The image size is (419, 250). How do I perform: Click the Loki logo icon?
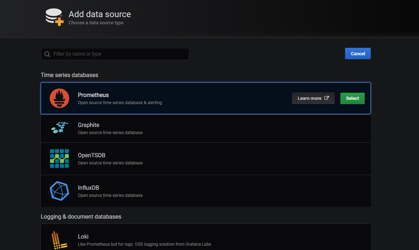(x=59, y=240)
